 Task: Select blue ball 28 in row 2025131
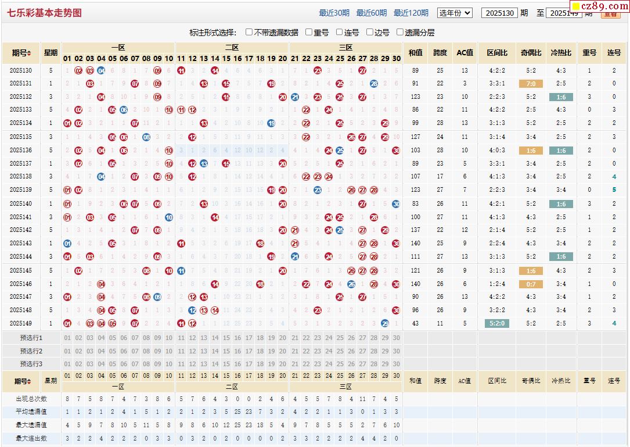(x=374, y=84)
